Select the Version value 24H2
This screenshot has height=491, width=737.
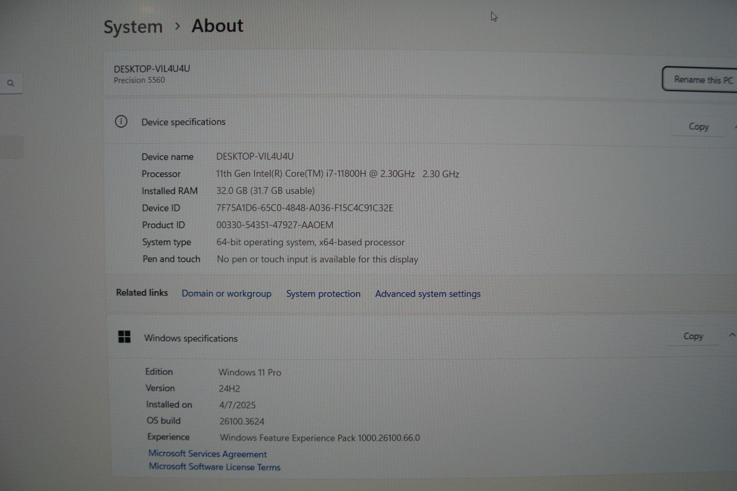tap(229, 389)
